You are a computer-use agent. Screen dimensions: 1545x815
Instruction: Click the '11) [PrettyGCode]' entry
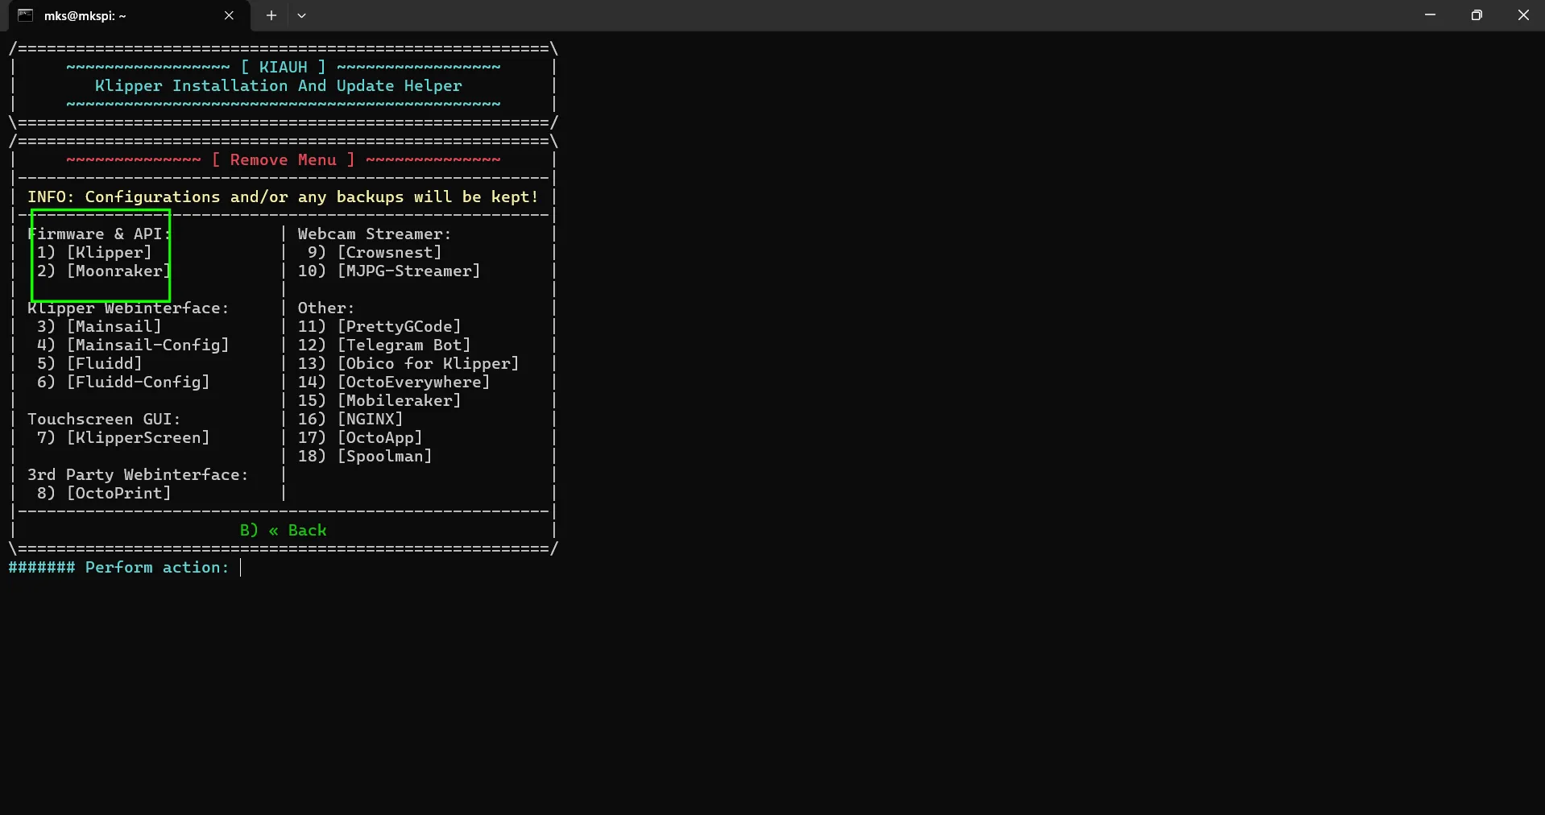pyautogui.click(x=379, y=327)
